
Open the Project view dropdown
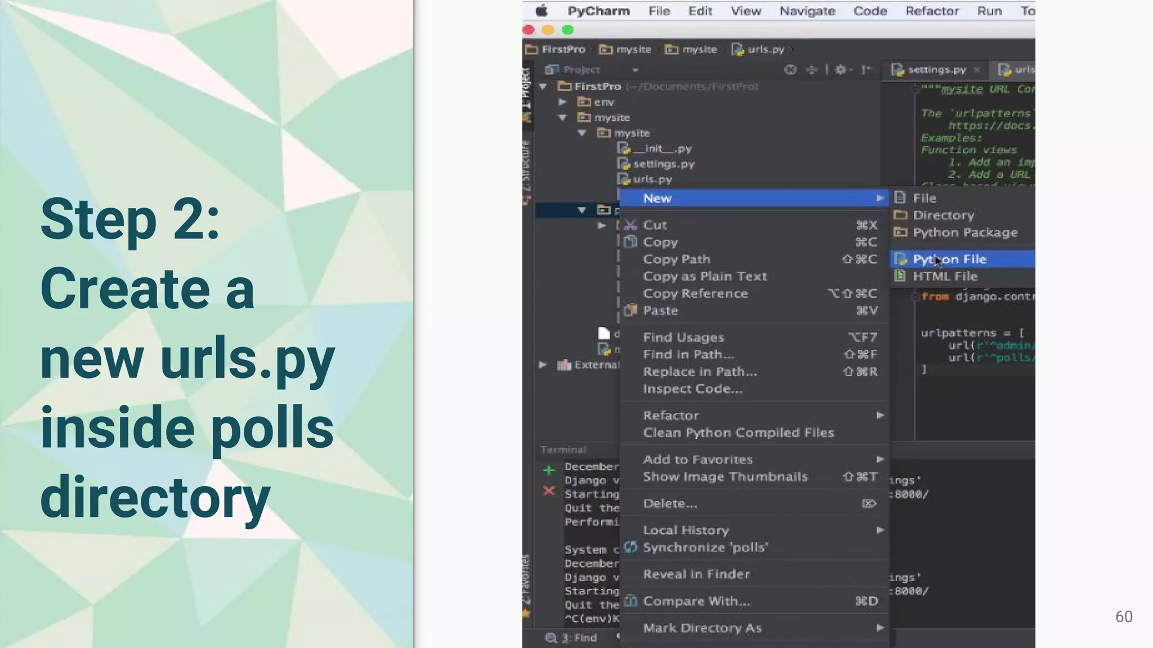coord(635,70)
